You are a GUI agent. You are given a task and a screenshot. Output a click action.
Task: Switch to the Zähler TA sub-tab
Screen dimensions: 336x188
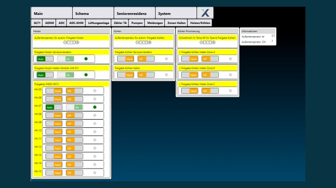click(120, 23)
